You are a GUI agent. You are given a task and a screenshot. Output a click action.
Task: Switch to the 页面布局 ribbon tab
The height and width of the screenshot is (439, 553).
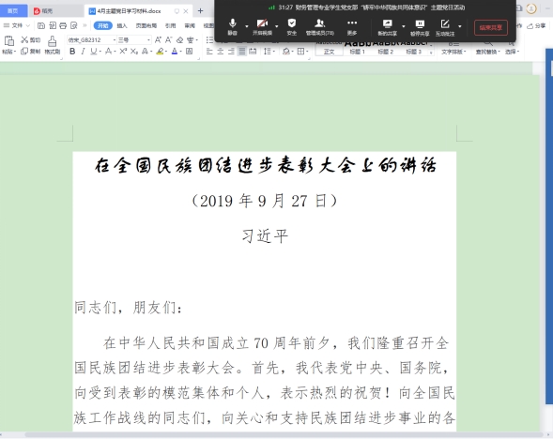(146, 25)
